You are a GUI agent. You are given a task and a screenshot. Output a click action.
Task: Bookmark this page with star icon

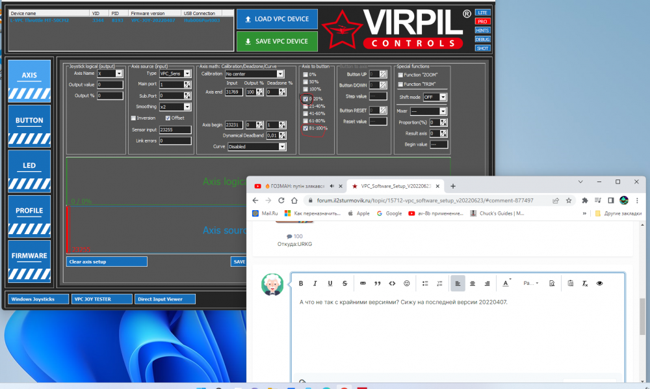click(x=569, y=200)
